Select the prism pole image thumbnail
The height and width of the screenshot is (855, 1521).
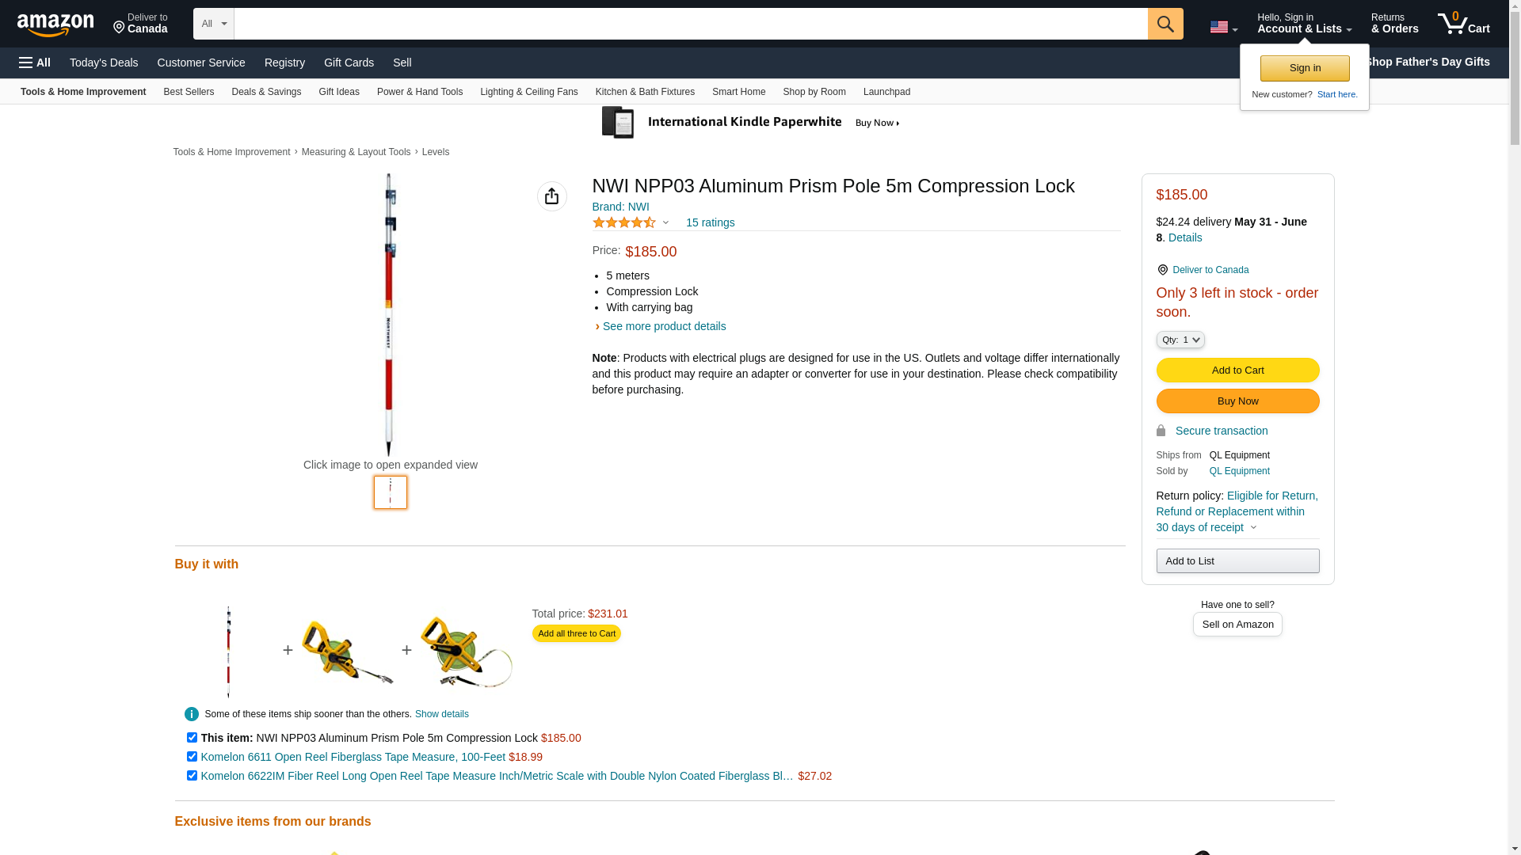[391, 492]
